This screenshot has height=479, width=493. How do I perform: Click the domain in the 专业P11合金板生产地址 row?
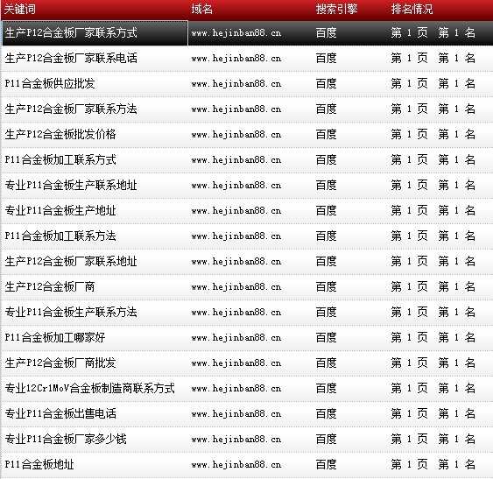click(x=236, y=211)
